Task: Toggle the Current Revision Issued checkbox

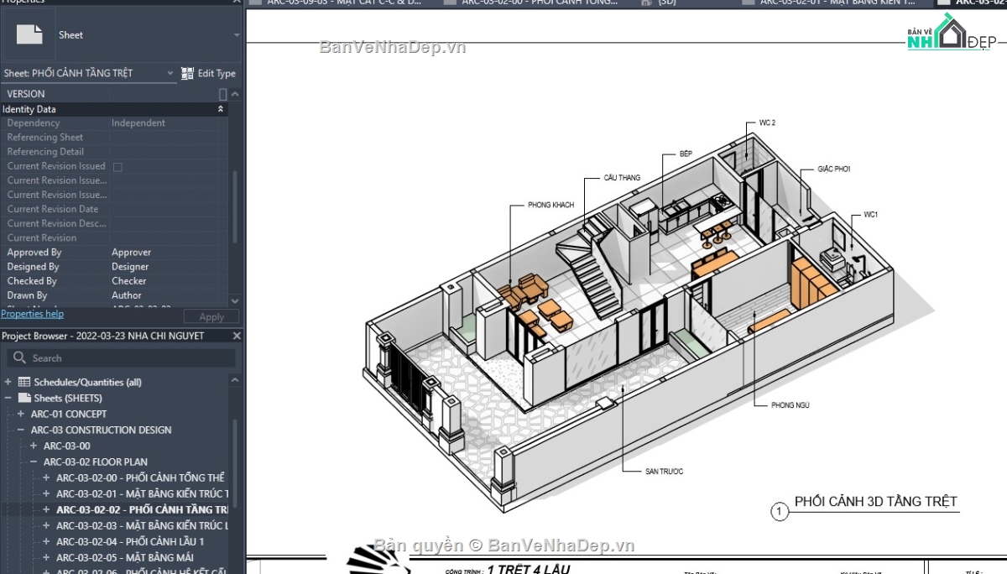Action: (x=117, y=167)
